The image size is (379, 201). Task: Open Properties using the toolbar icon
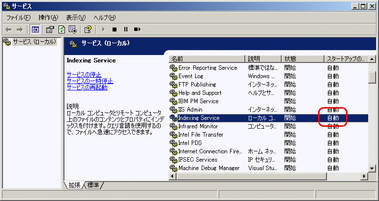(x=50, y=29)
